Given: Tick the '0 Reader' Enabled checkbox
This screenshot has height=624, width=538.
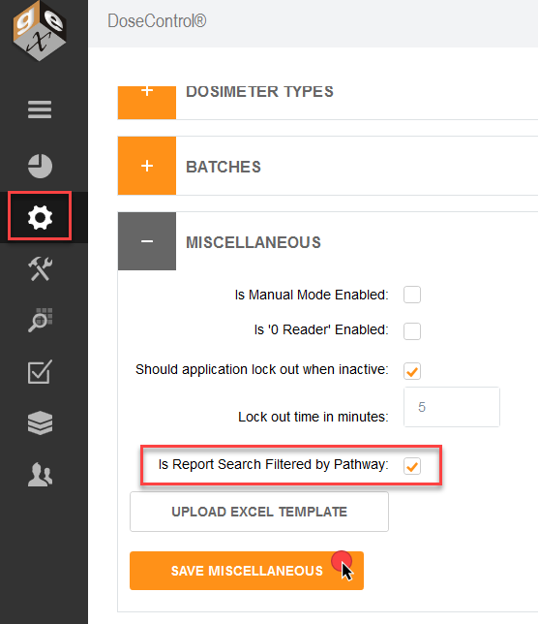Looking at the screenshot, I should (x=412, y=331).
